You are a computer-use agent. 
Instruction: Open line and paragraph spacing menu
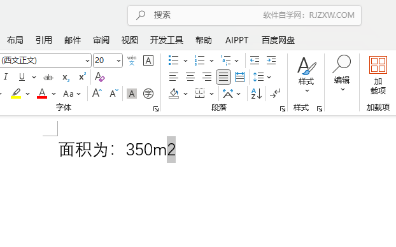[x=262, y=77]
